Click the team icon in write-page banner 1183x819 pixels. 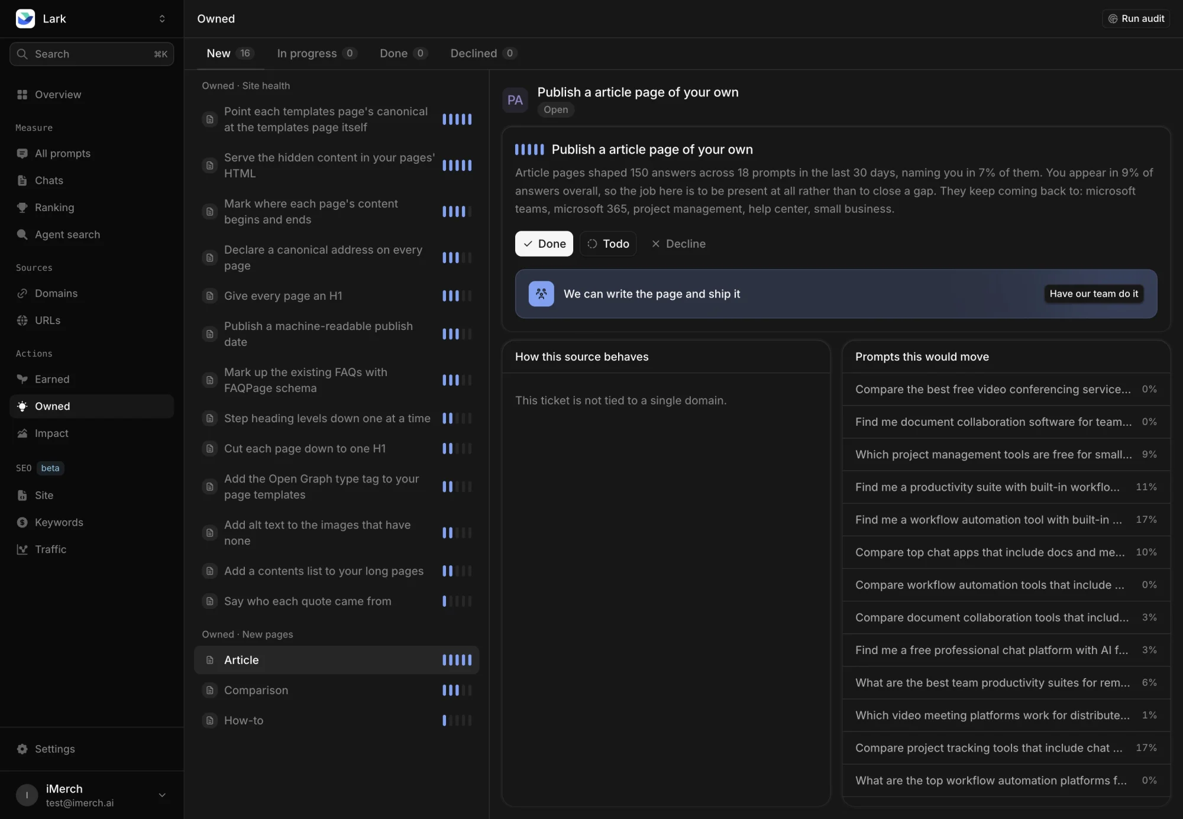[x=541, y=294]
